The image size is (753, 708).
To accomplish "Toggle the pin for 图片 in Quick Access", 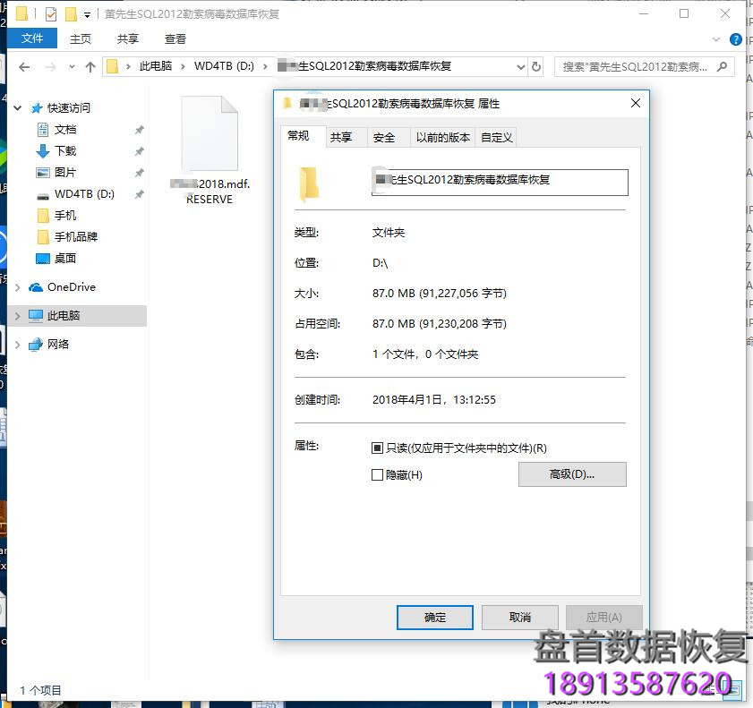I will (x=140, y=172).
